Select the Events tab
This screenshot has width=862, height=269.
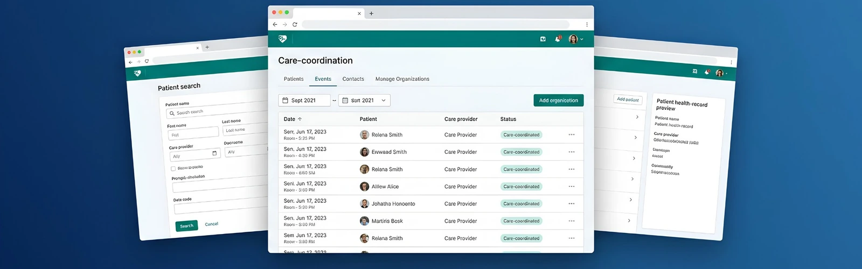pyautogui.click(x=323, y=79)
